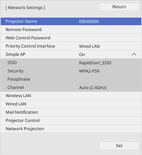Select the SSID row

(x=71, y=63)
